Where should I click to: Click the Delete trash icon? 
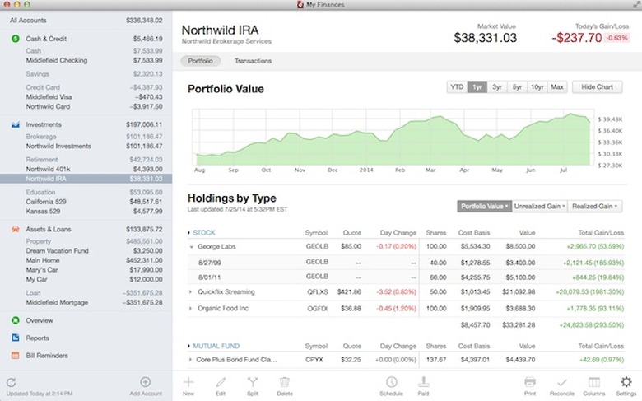coord(285,382)
